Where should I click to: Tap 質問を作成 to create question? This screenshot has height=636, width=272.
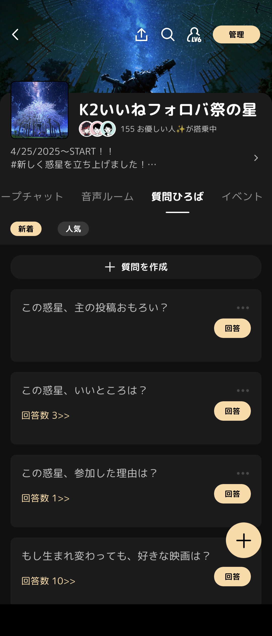pyautogui.click(x=136, y=267)
